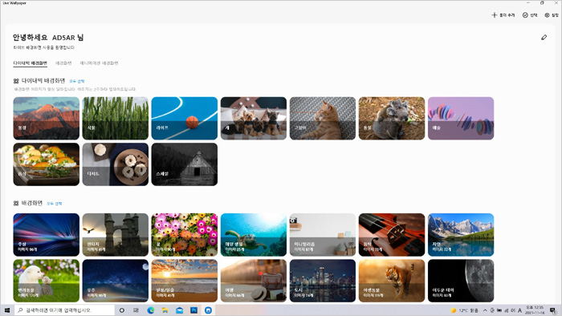Open the Yorkshire dogs wallpaper card

tap(254, 118)
